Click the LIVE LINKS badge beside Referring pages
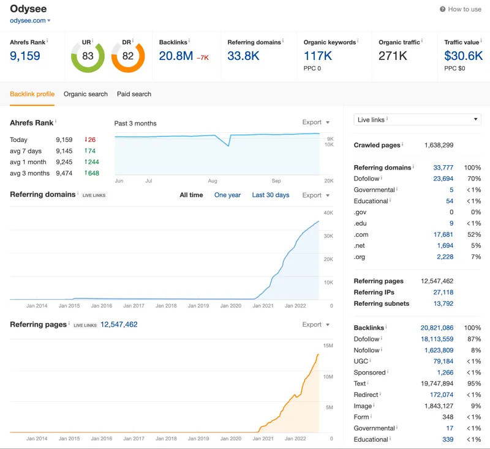Screen dimensions: 490x449 coord(85,325)
